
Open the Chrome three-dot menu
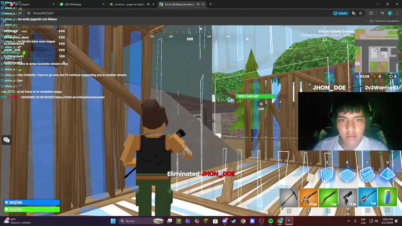coord(397,13)
